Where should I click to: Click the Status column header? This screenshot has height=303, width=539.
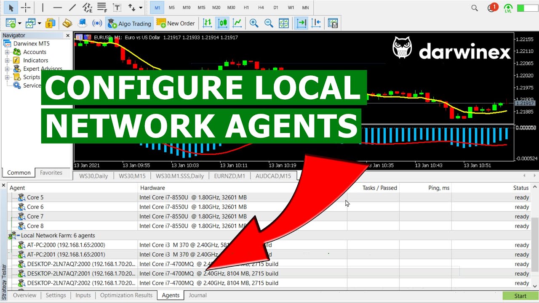[491, 188]
